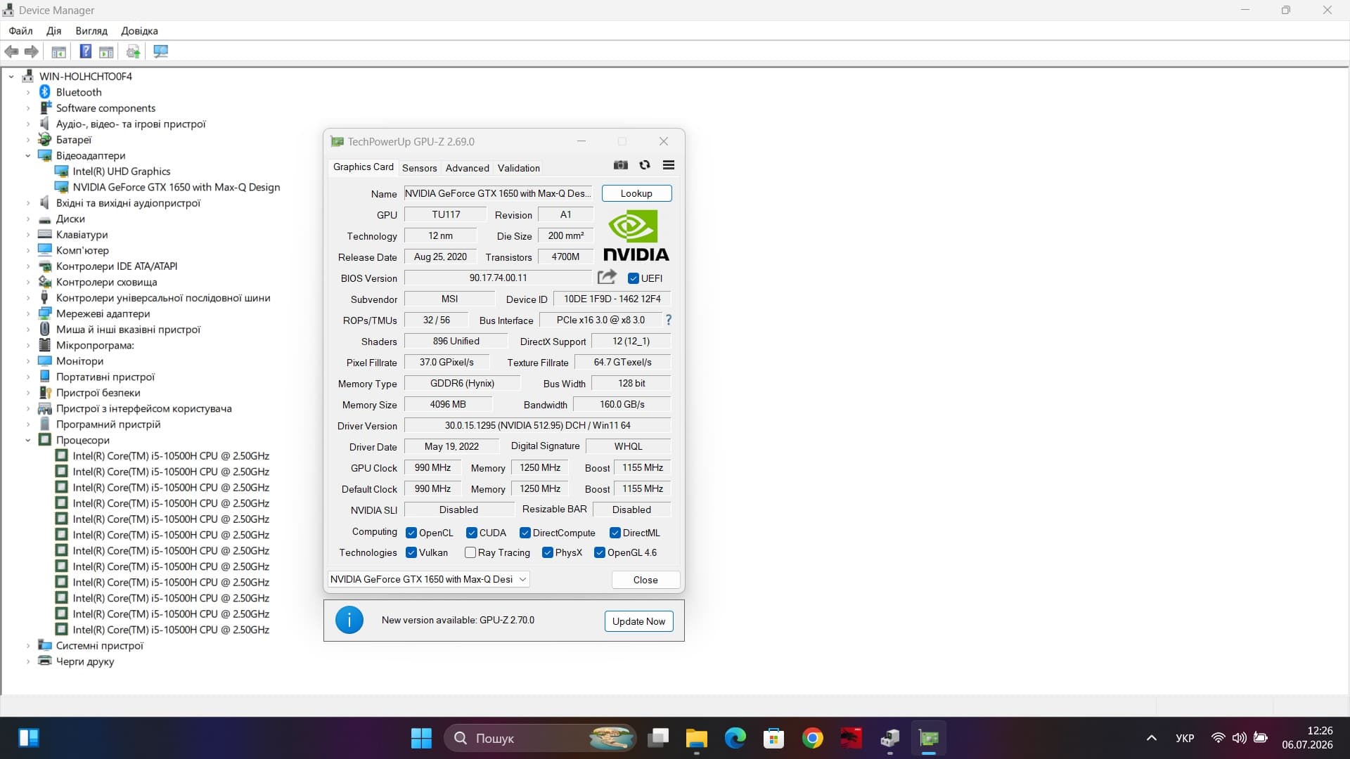Click scan for hardware changes toolbar icon
Image resolution: width=1350 pixels, height=759 pixels.
[161, 51]
